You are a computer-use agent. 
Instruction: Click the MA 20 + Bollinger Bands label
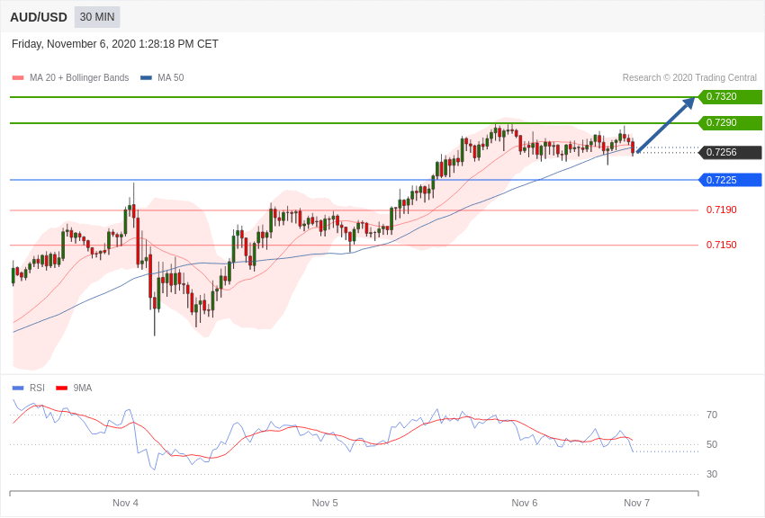pos(79,77)
